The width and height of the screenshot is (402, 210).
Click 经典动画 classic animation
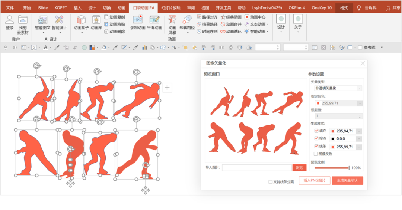(x=231, y=17)
